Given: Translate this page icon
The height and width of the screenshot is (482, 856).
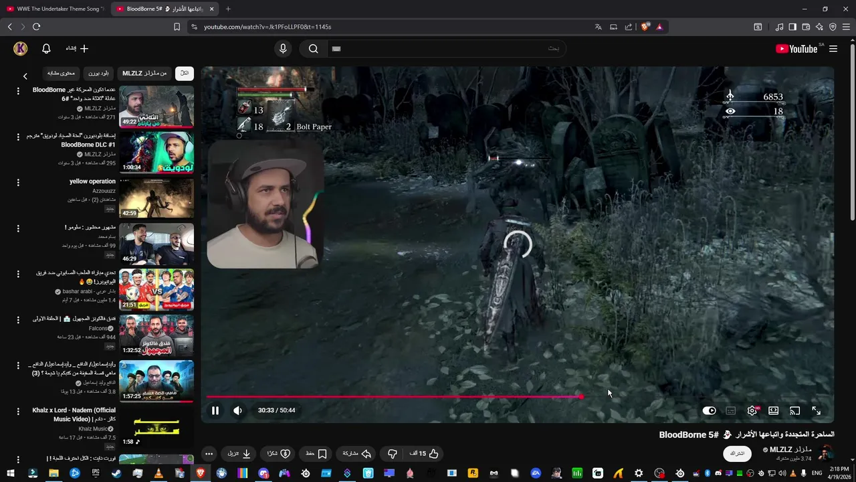Looking at the screenshot, I should [x=598, y=27].
